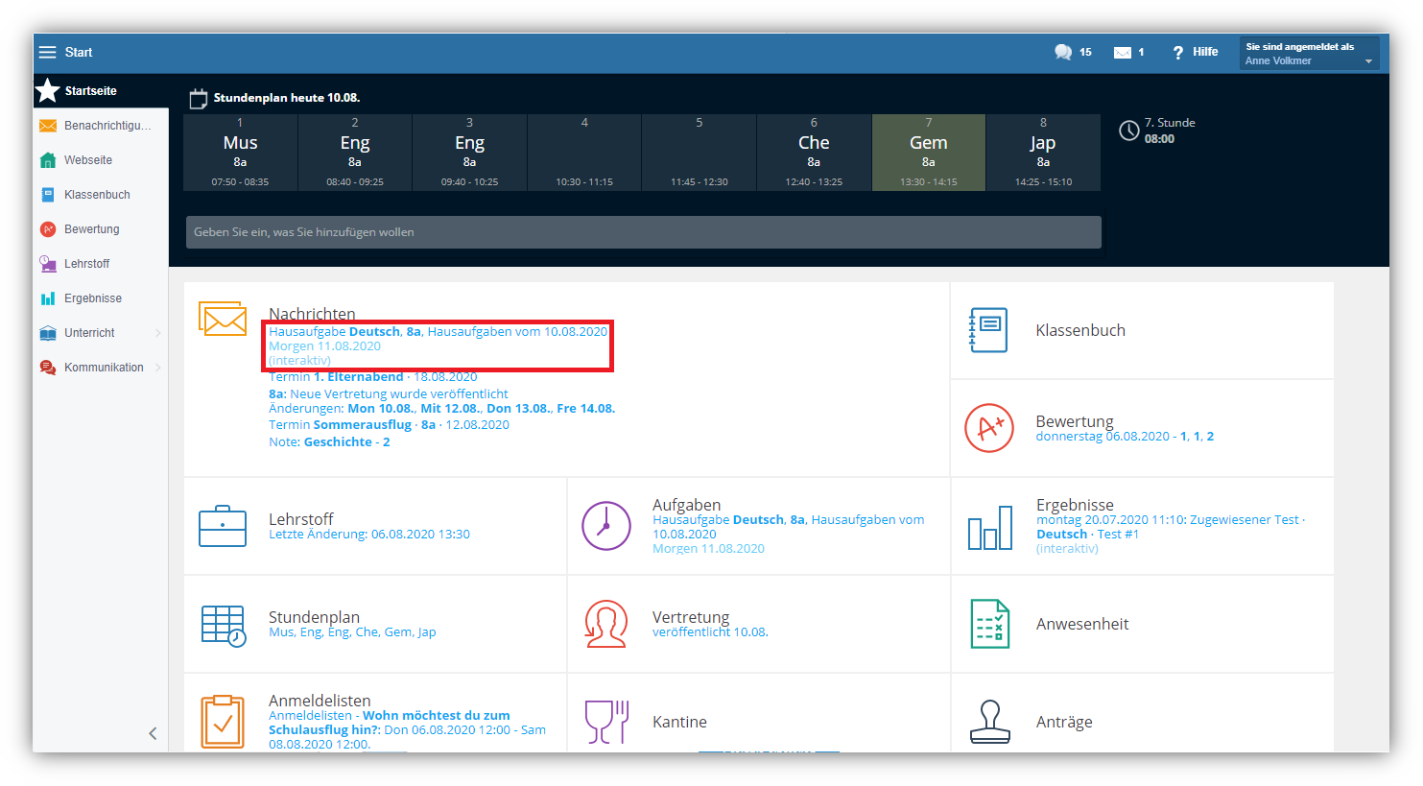Click the Lehrstoff briefcase tile icon
This screenshot has height=786, width=1423.
point(223,526)
